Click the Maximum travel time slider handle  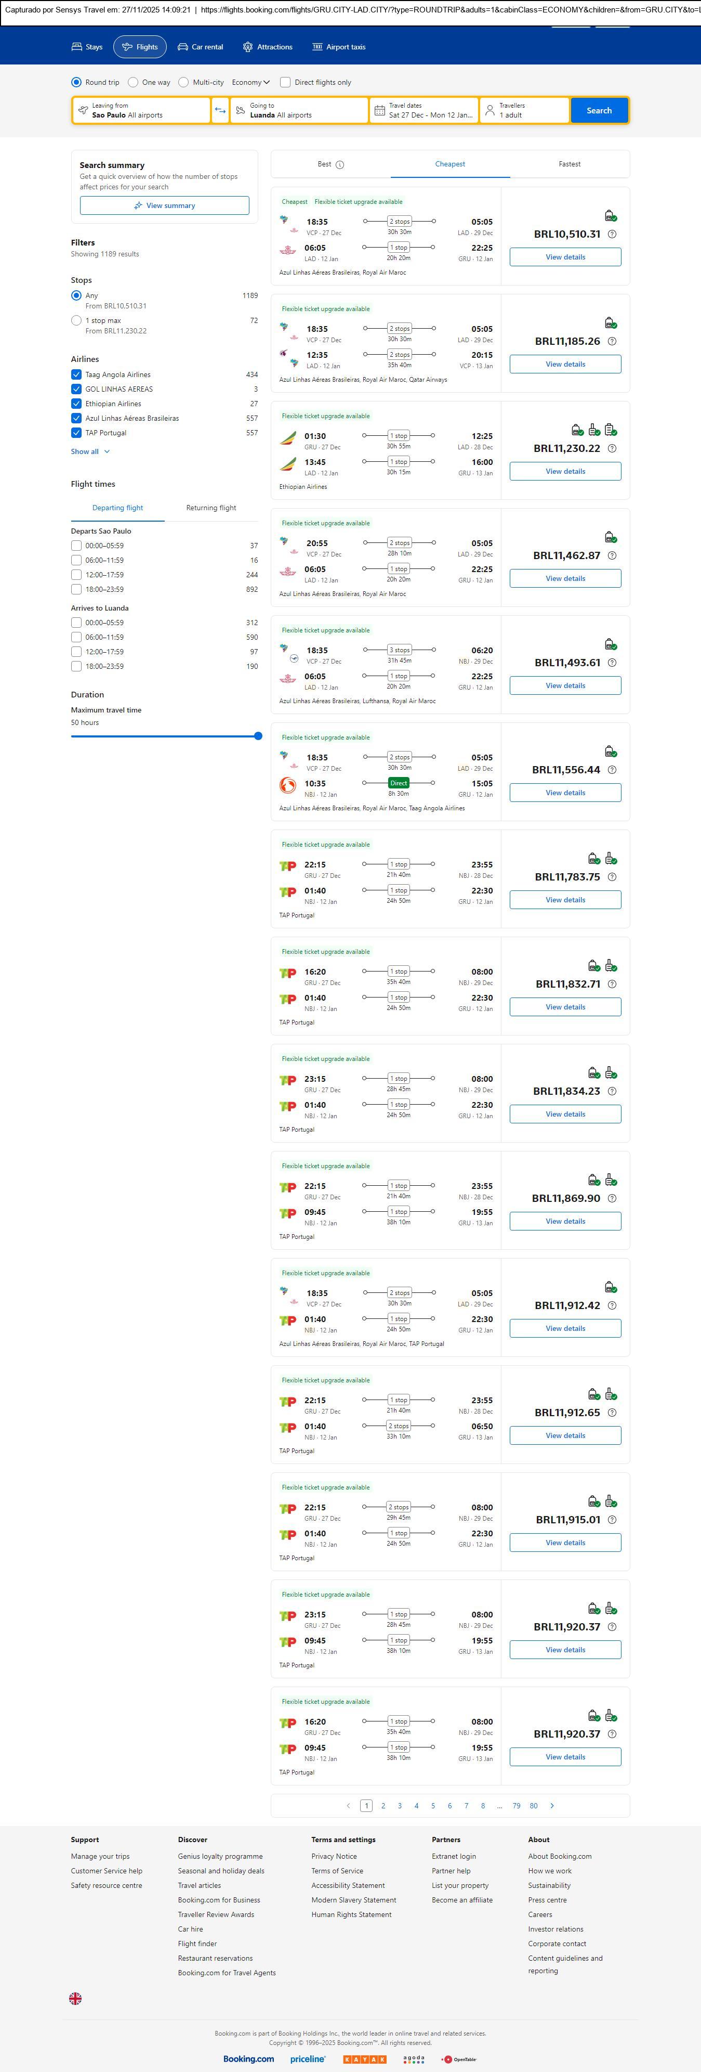pos(258,736)
